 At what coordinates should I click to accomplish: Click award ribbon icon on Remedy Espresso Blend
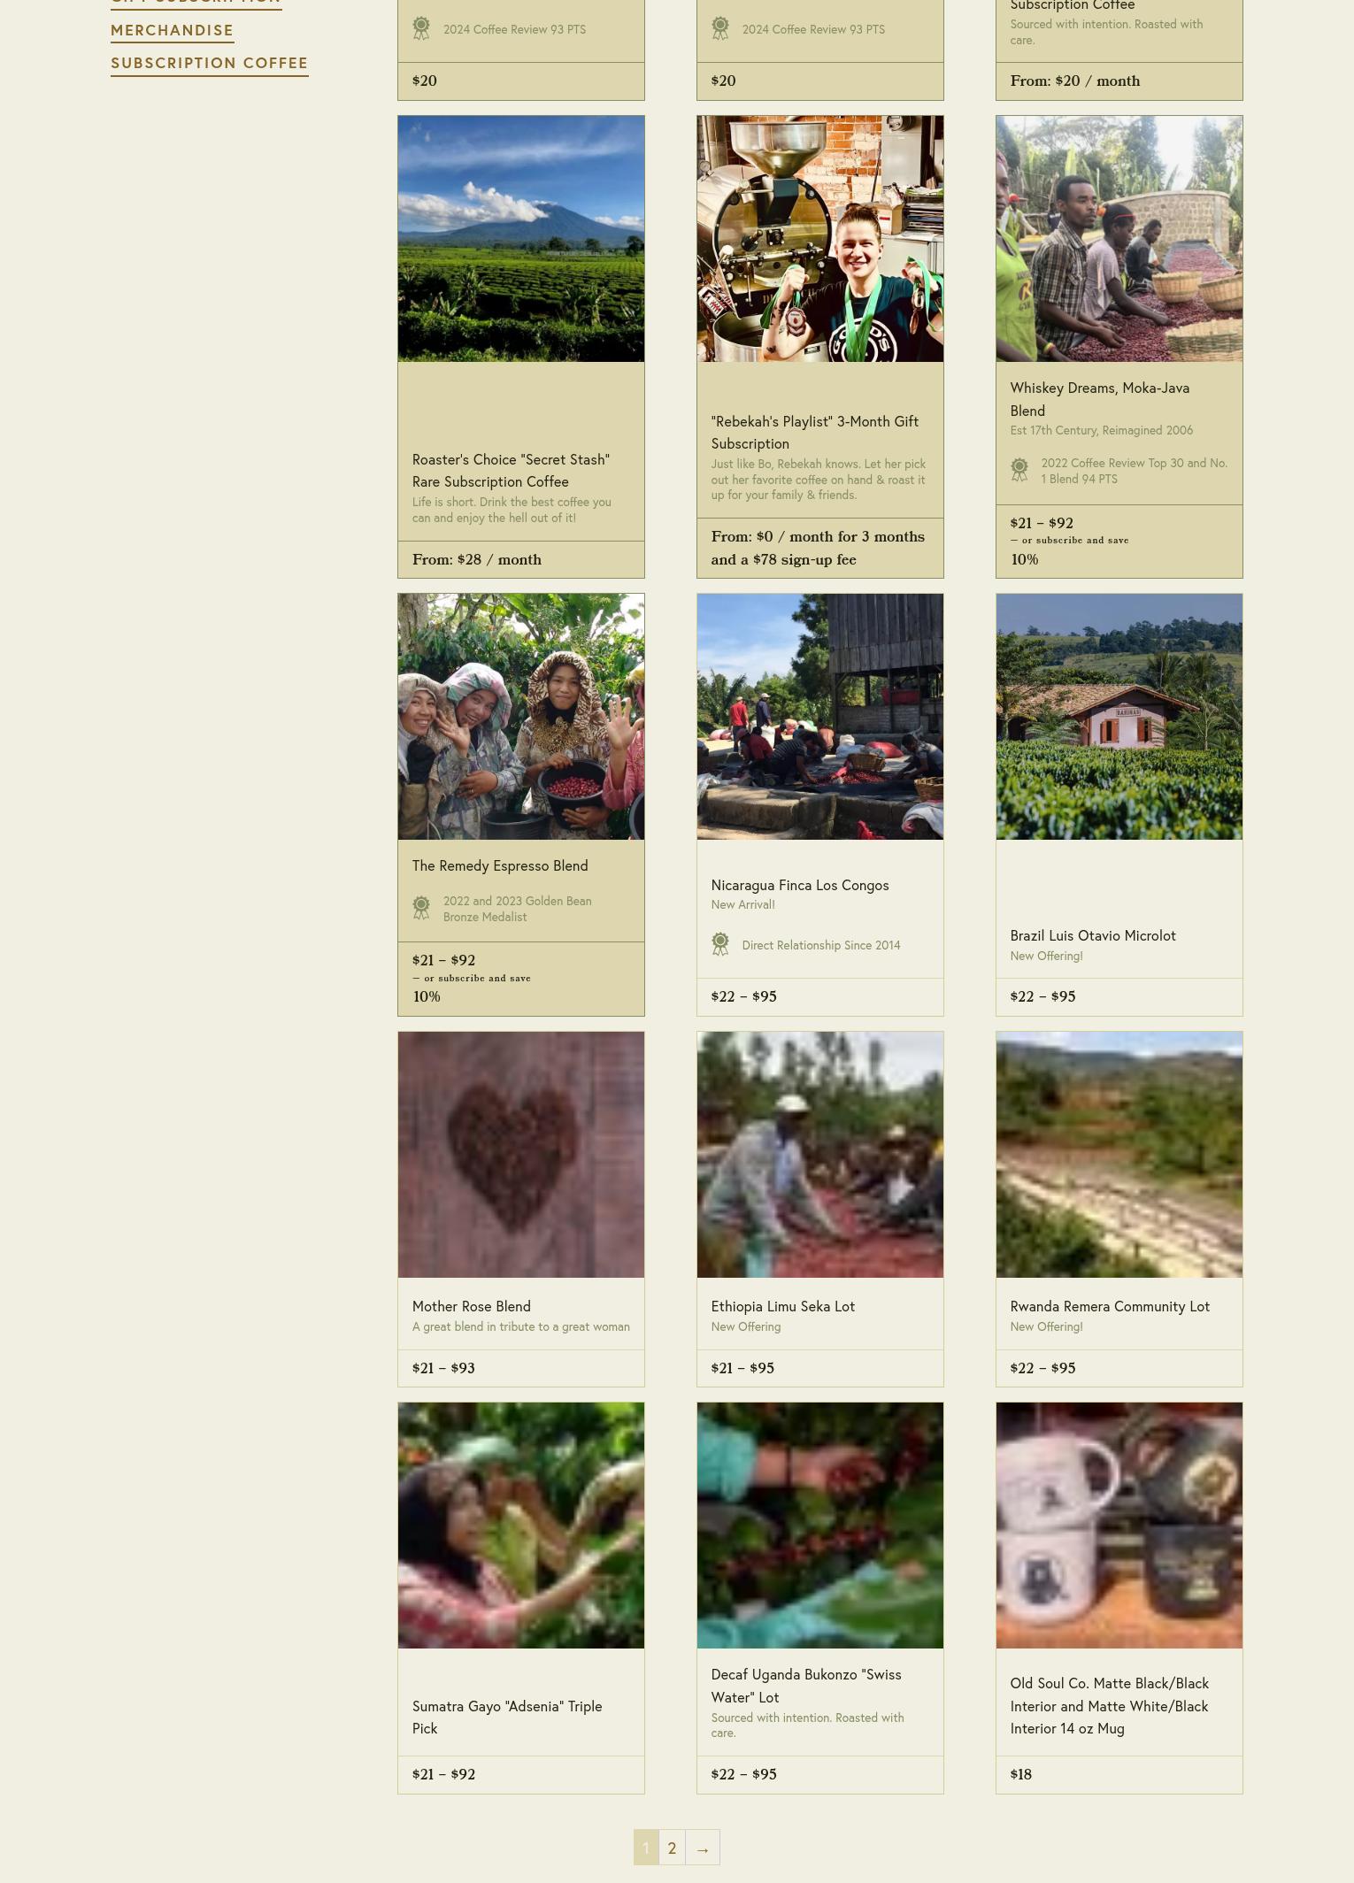[x=421, y=908]
